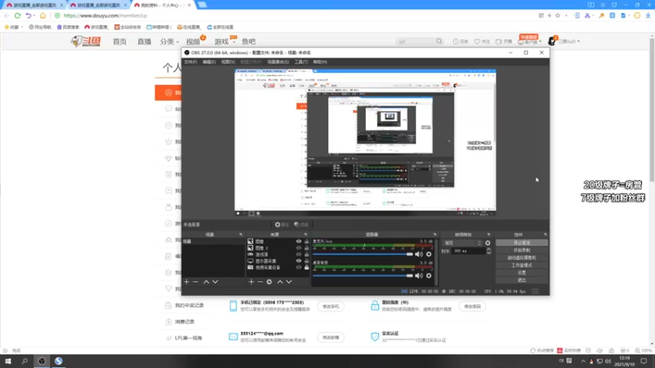Viewport: 655px width, 368px height.
Task: Open desktop audio settings gear
Action: point(428,276)
